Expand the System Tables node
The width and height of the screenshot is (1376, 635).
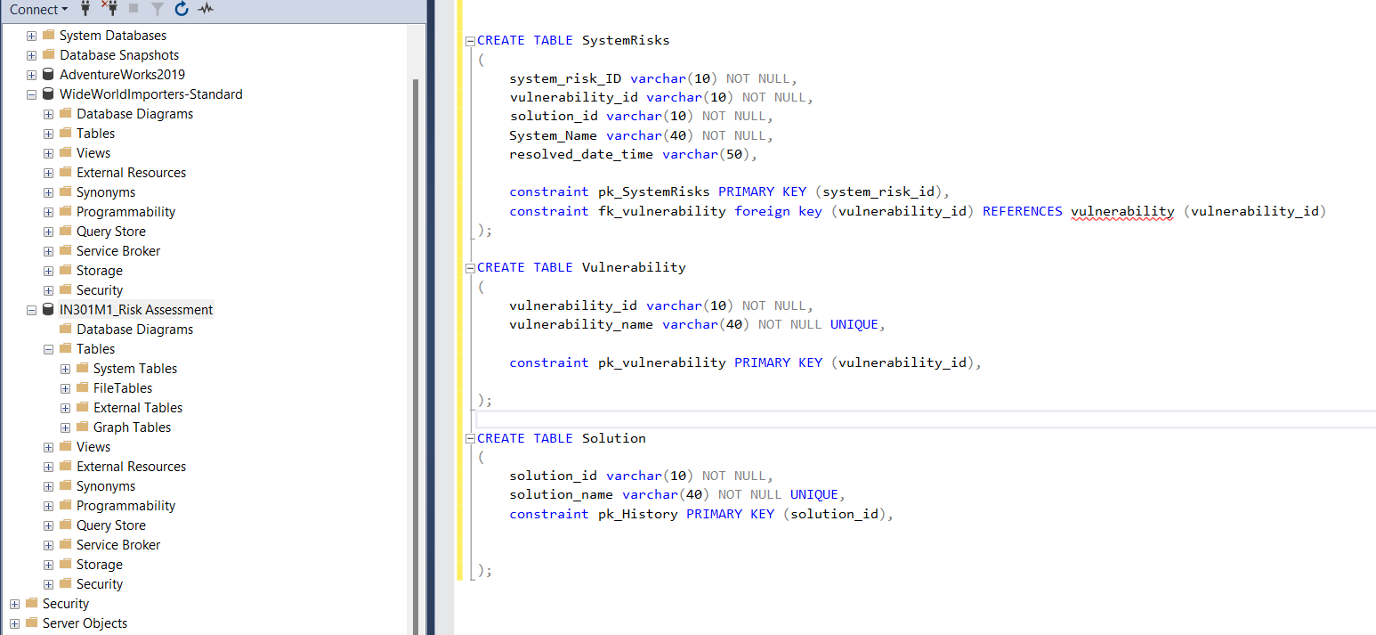point(64,368)
